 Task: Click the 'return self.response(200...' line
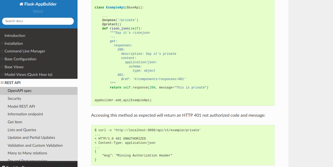pos(159,87)
